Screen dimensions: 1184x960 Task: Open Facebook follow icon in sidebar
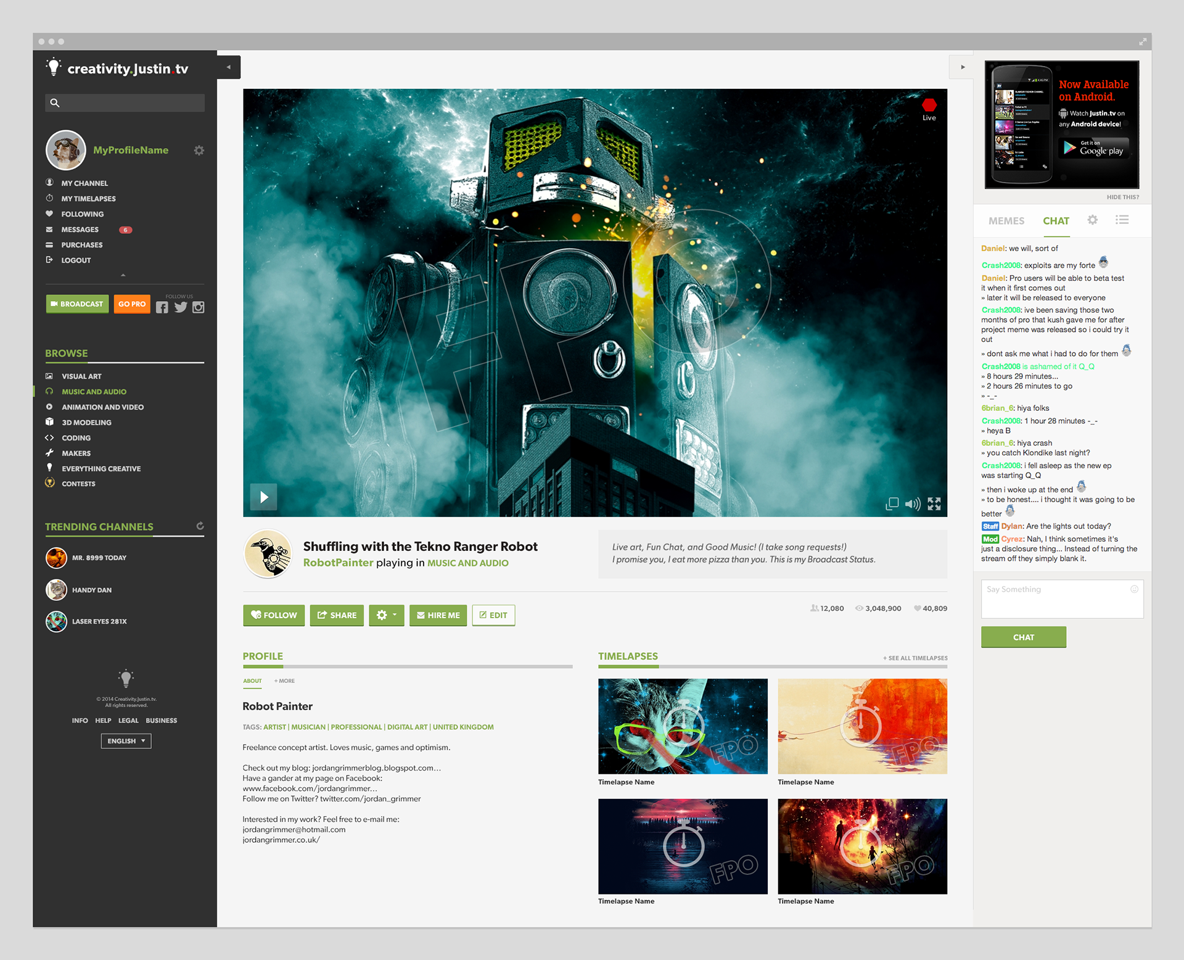pos(162,307)
